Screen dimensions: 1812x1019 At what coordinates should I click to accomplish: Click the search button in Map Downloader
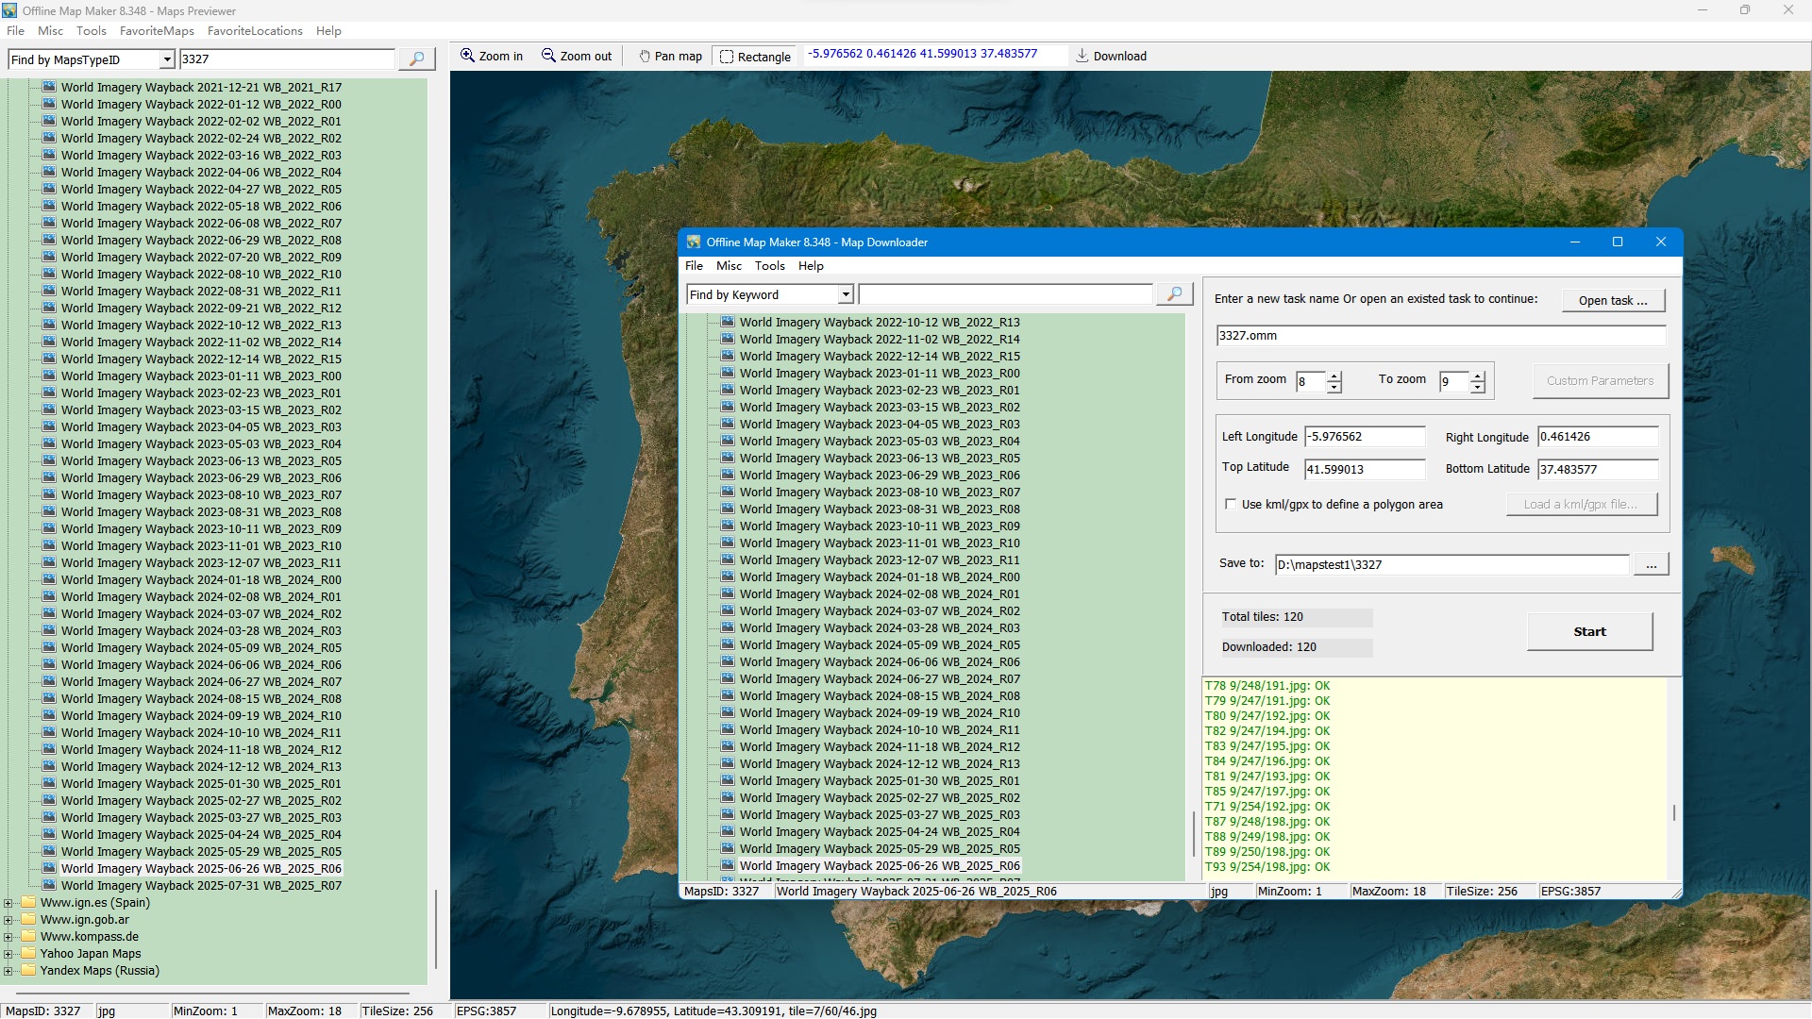[x=1174, y=294]
